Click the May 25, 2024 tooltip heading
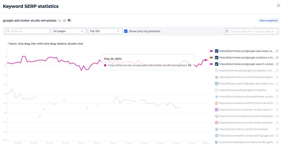The height and width of the screenshot is (156, 284). click(x=113, y=59)
